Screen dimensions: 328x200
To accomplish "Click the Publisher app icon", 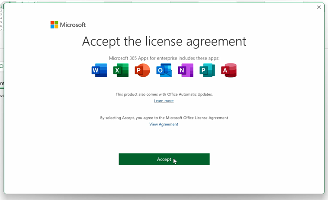I will tap(207, 70).
